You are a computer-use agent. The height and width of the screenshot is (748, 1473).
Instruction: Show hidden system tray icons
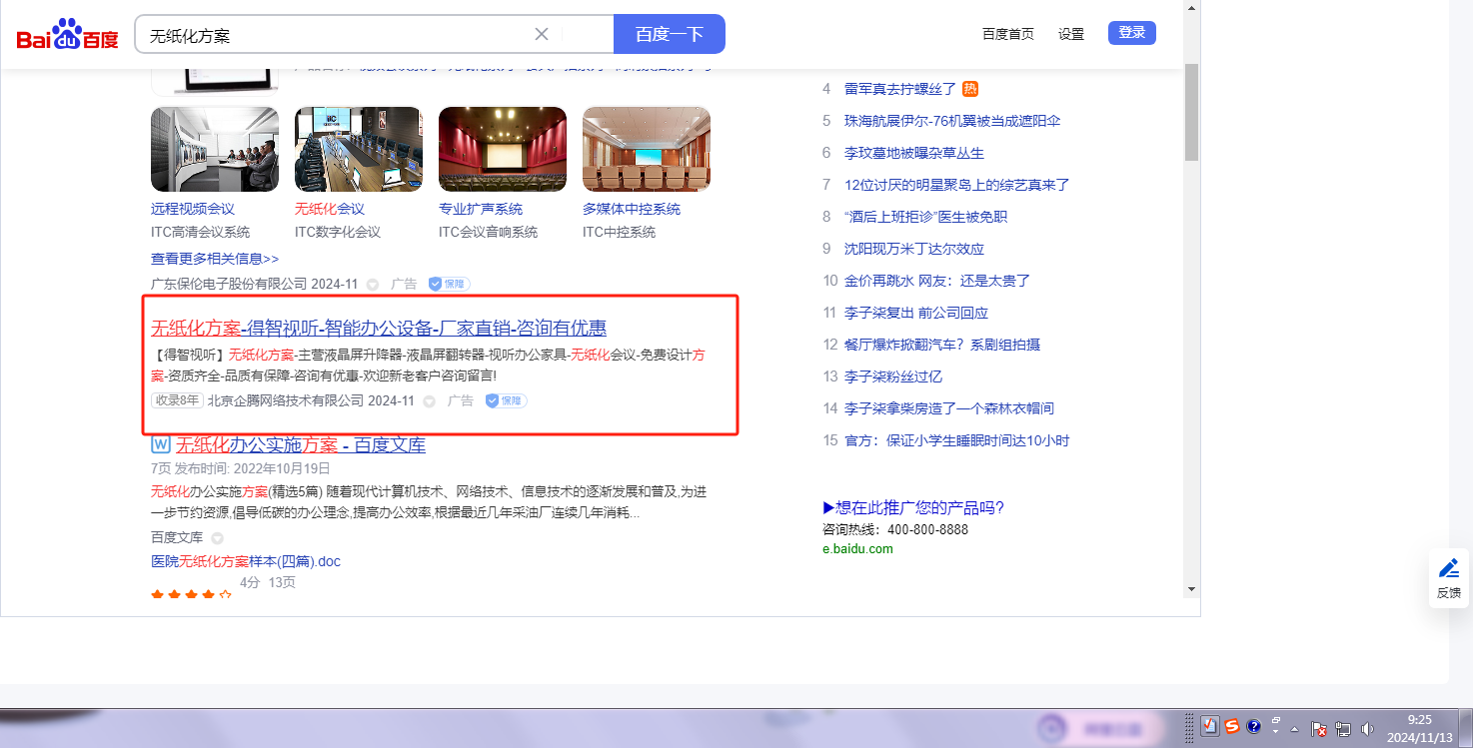pyautogui.click(x=1294, y=728)
